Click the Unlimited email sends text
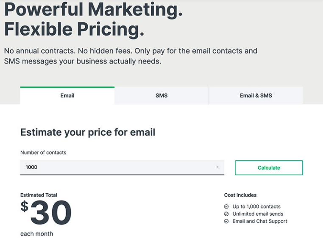 tap(258, 214)
